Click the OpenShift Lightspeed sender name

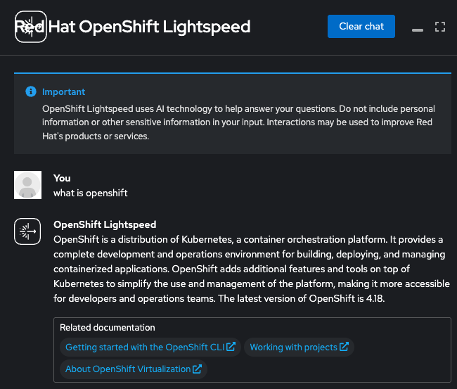[105, 225]
